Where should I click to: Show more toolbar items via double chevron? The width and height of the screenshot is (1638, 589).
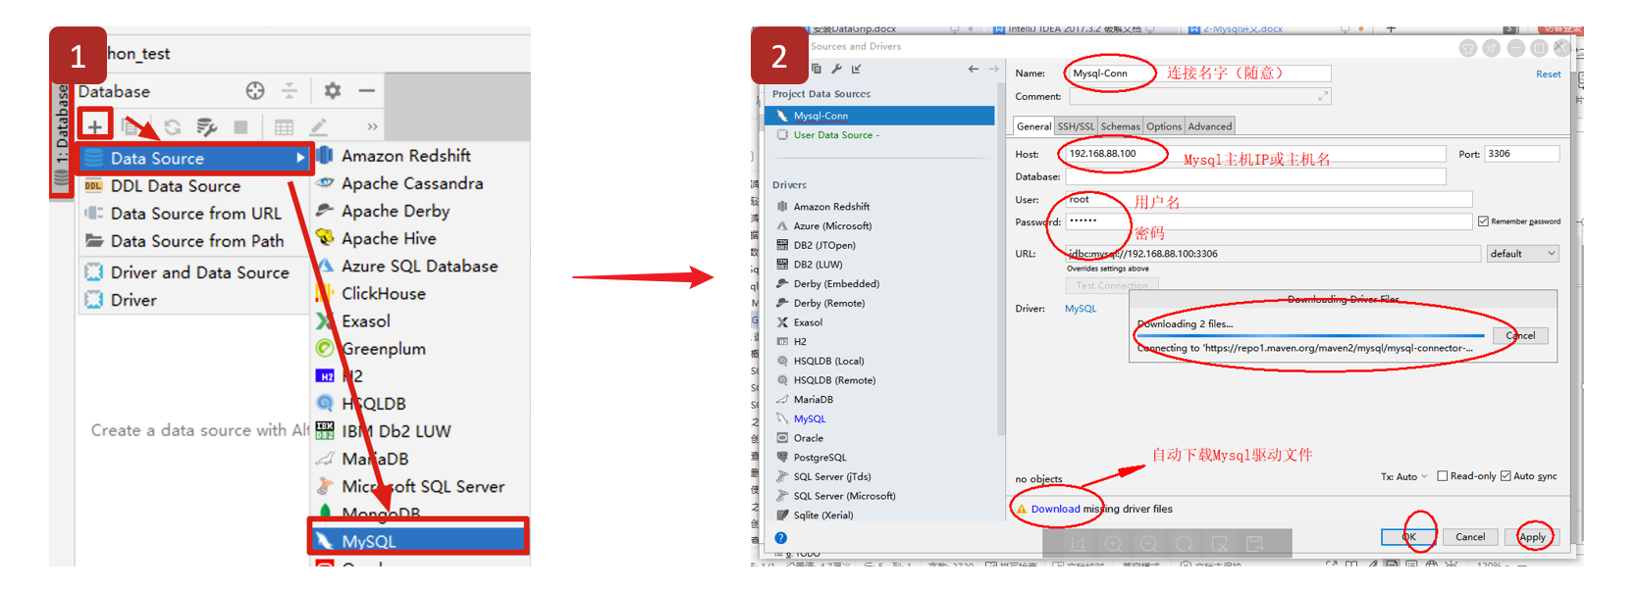coord(372,127)
